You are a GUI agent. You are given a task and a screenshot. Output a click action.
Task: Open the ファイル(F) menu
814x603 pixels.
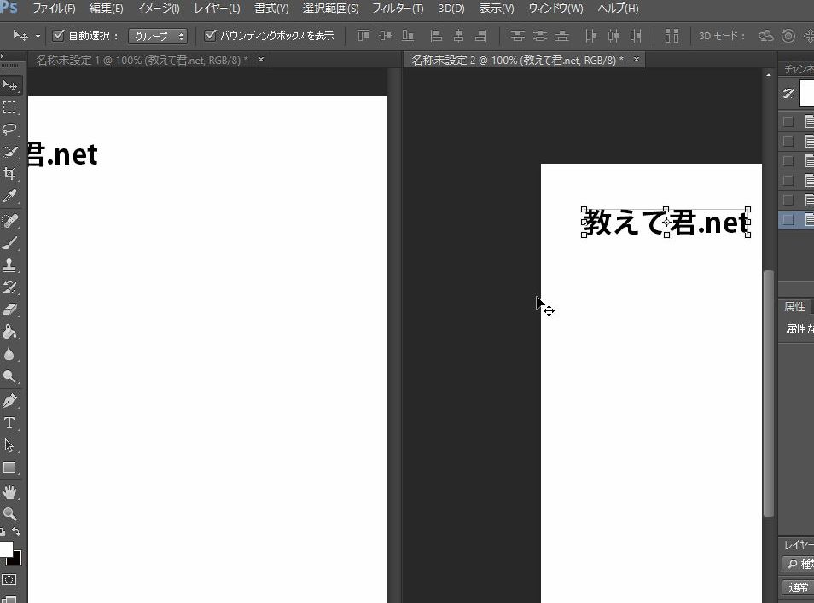tap(54, 9)
